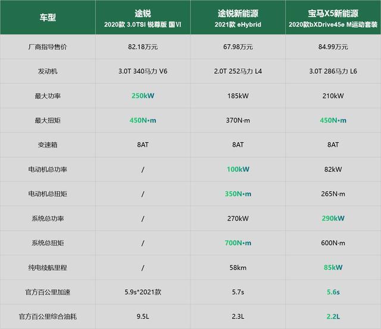Select the 270kW value
This screenshot has width=381, height=329.
pos(238,218)
